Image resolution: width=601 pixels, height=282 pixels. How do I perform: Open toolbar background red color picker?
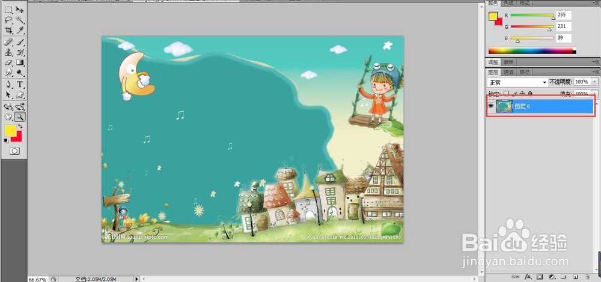(x=18, y=138)
